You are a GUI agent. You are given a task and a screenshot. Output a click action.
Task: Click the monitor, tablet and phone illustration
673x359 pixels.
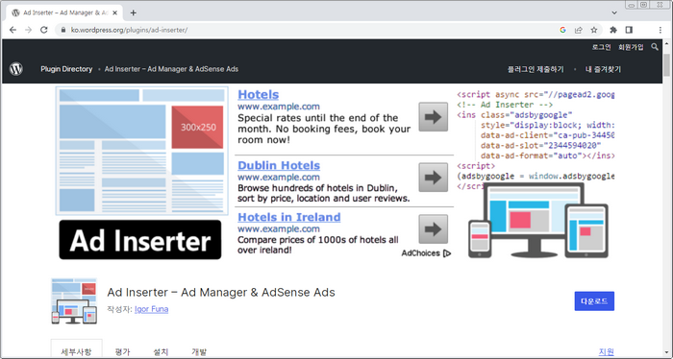pos(538,220)
